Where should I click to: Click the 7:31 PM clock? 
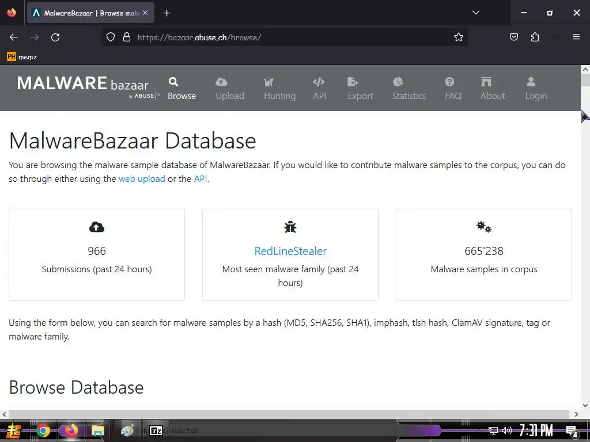coord(536,430)
